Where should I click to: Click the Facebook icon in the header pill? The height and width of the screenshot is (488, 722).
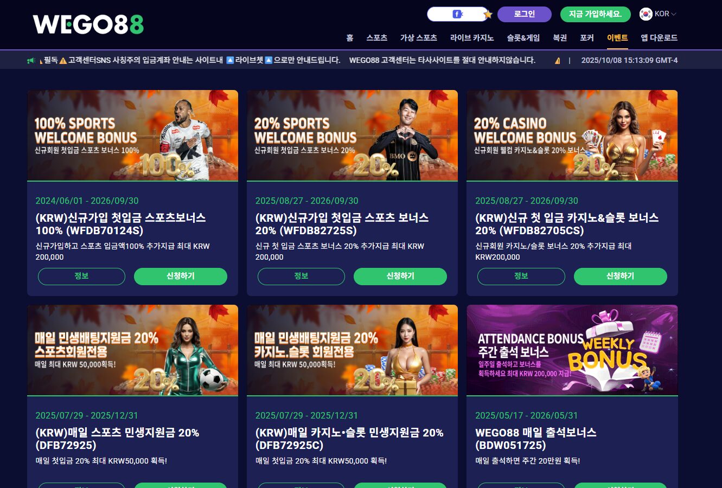point(457,14)
